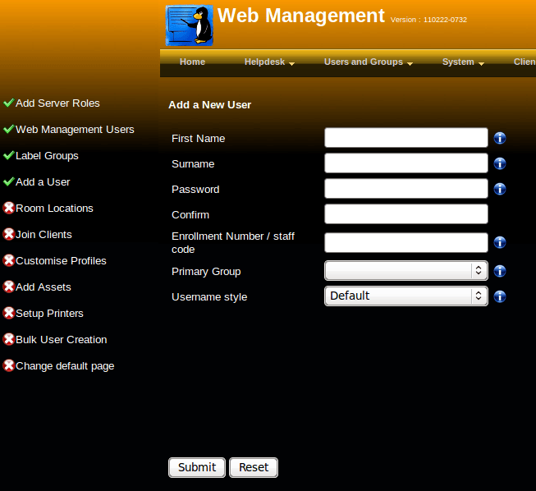The width and height of the screenshot is (536, 491).
Task: Focus the Confirm password field
Action: [x=406, y=213]
